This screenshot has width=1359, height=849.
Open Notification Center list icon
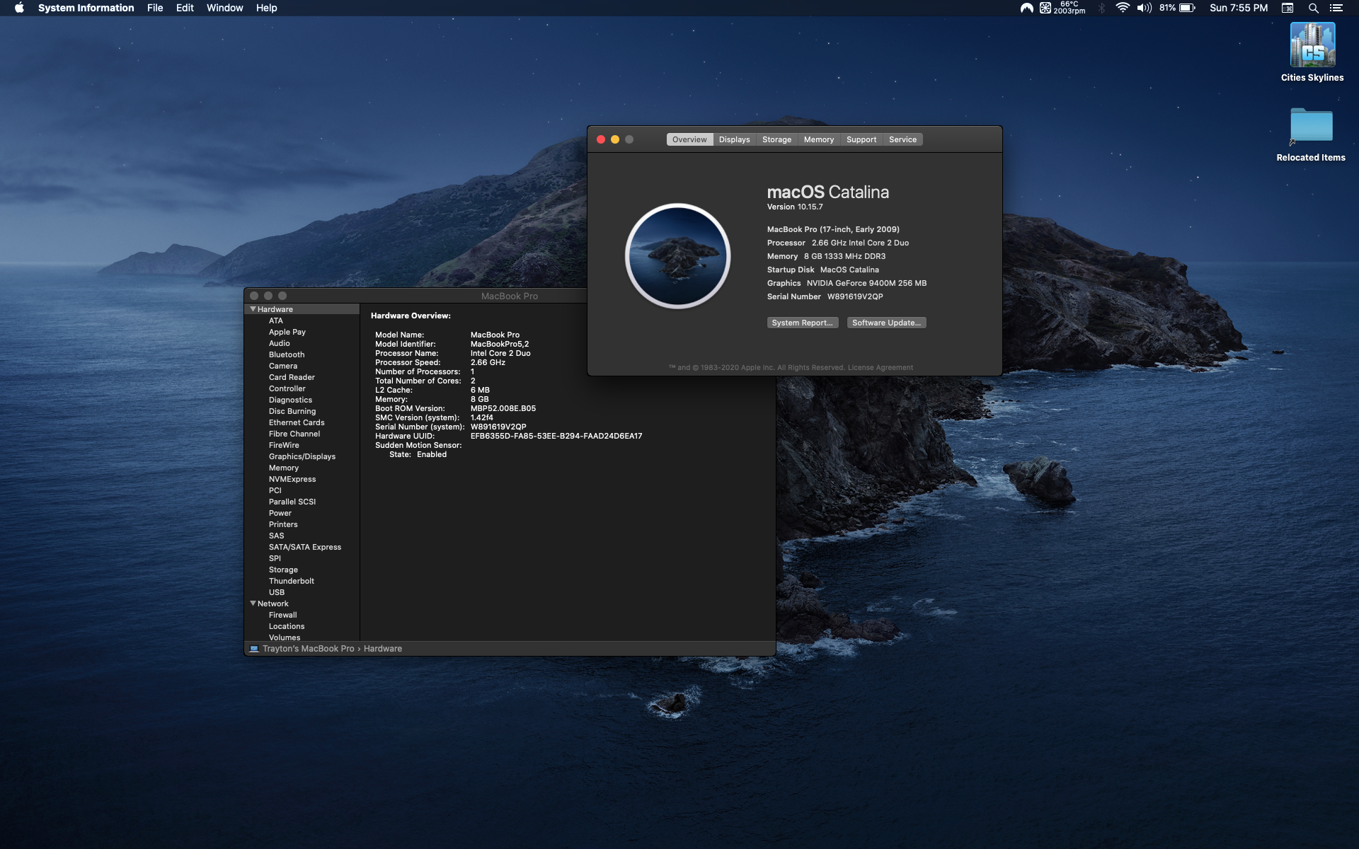click(x=1336, y=8)
